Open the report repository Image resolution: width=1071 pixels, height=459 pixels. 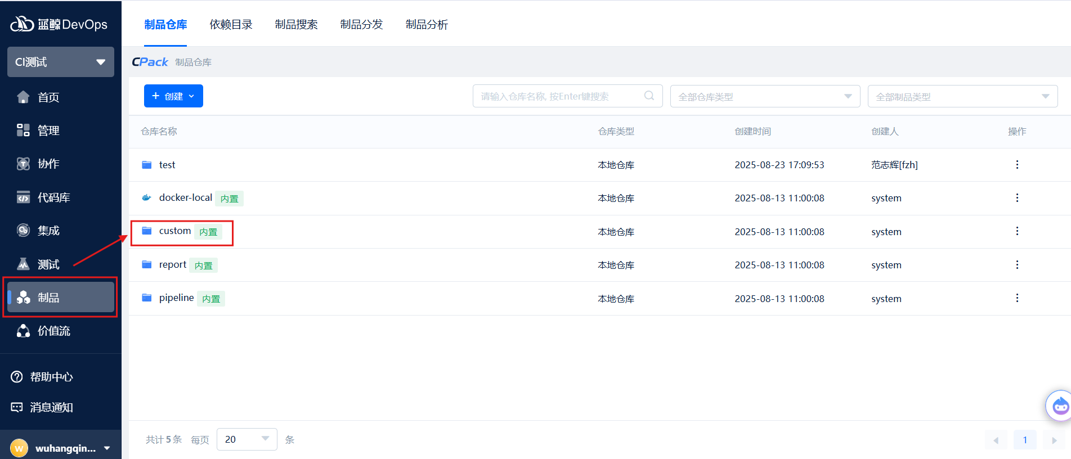click(173, 264)
